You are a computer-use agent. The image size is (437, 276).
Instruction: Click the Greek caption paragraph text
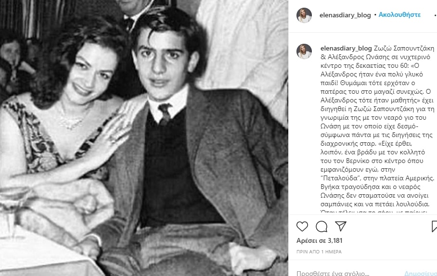click(x=377, y=130)
